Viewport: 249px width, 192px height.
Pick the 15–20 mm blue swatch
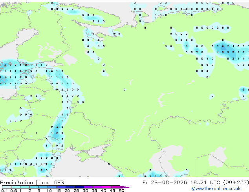click(61, 187)
